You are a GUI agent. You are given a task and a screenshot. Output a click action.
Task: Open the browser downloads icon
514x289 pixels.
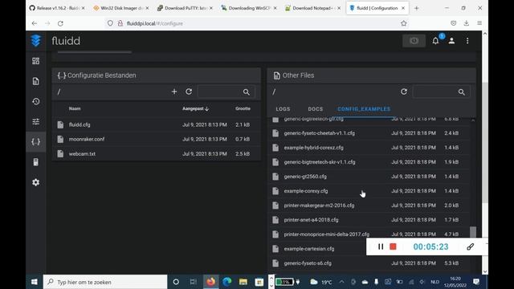point(466,23)
